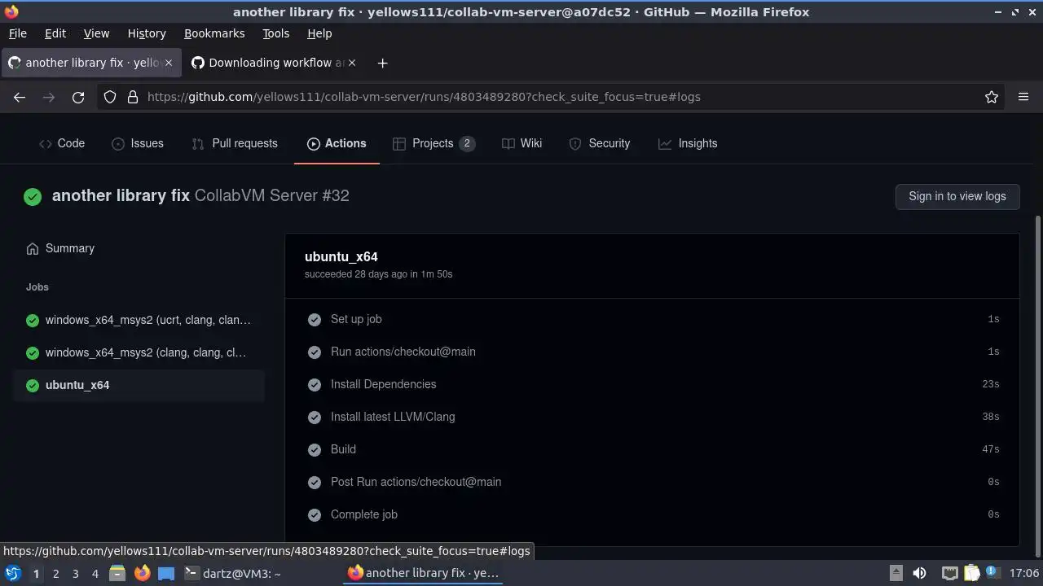Expand the 'Complete job' step

coord(652,514)
